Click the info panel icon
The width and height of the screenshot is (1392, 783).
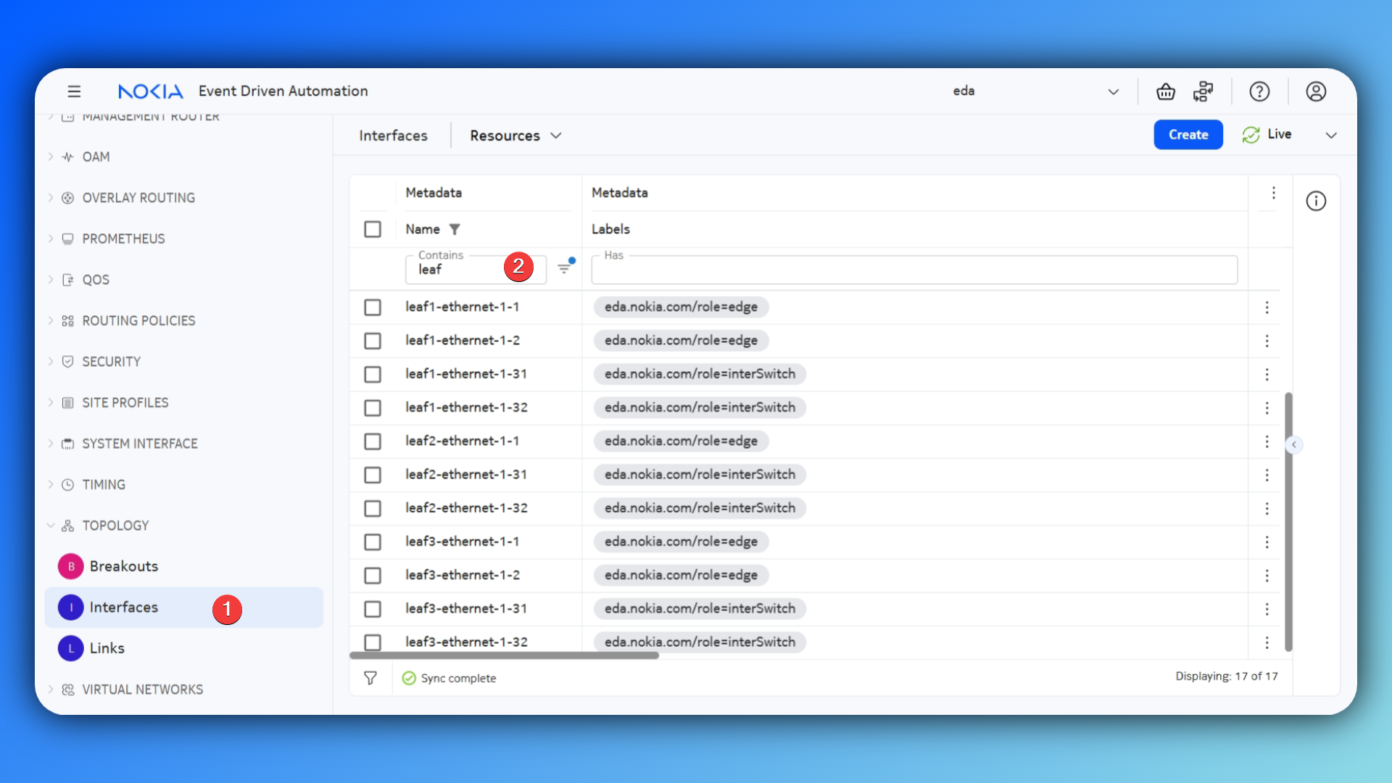tap(1316, 201)
